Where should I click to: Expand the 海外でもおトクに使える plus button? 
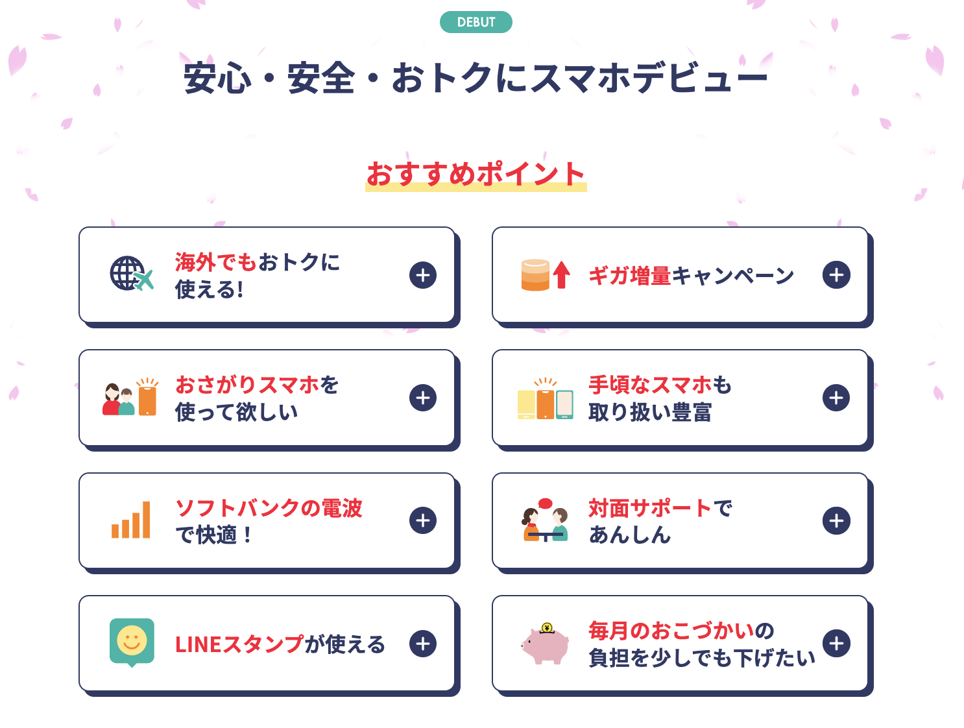pyautogui.click(x=423, y=275)
